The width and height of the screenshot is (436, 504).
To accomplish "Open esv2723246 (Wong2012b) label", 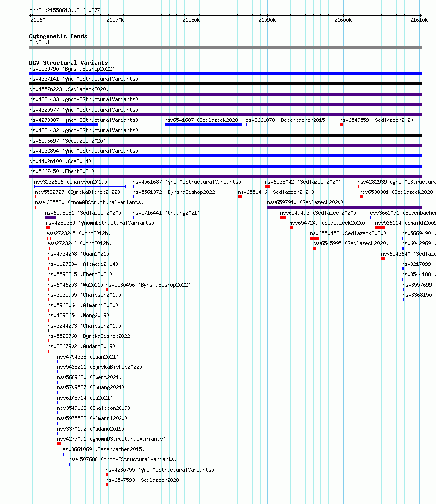I will click(79, 243).
